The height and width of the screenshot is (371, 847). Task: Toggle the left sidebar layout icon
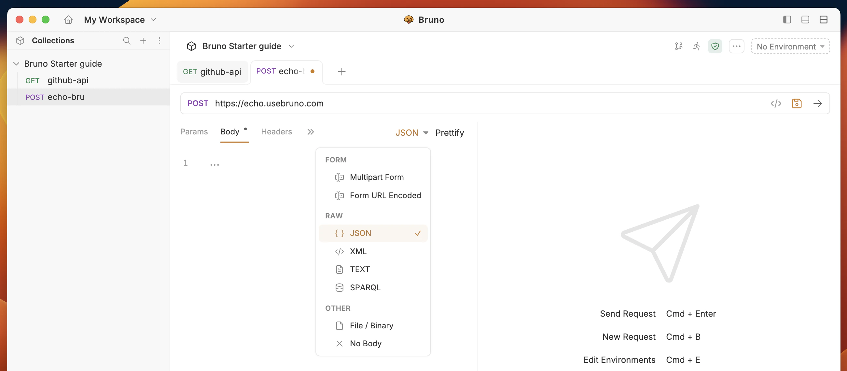click(787, 20)
